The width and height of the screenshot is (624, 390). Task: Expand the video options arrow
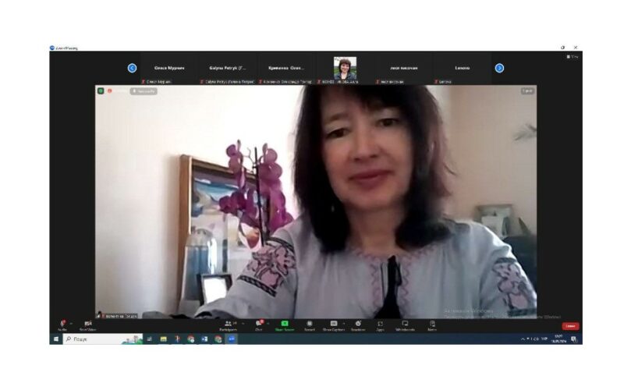coord(97,322)
